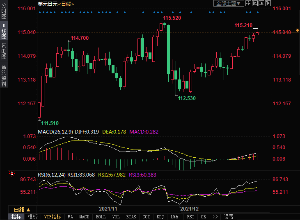300x220 pixels.
Task: Open the 设置 settings button
Action: [x=229, y=217]
